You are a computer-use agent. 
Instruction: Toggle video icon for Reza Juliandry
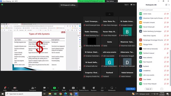168,58
